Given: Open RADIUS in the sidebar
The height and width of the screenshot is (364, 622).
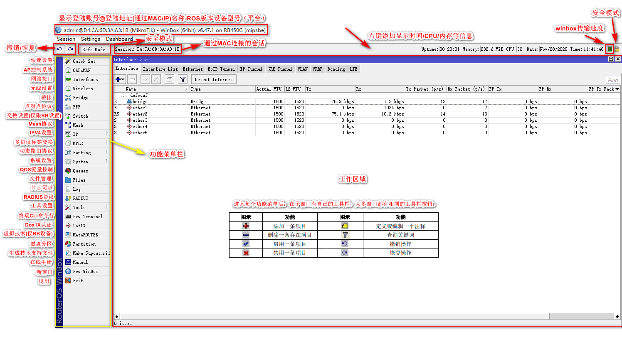Looking at the screenshot, I should (87, 198).
